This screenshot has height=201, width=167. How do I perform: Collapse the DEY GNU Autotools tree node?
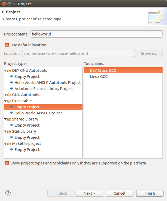pos(6,70)
